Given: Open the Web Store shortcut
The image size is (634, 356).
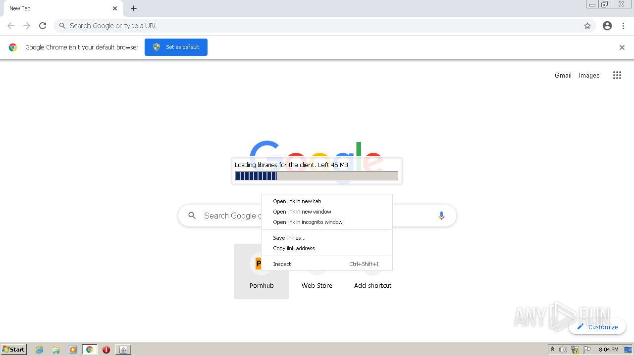Looking at the screenshot, I should pos(317,271).
